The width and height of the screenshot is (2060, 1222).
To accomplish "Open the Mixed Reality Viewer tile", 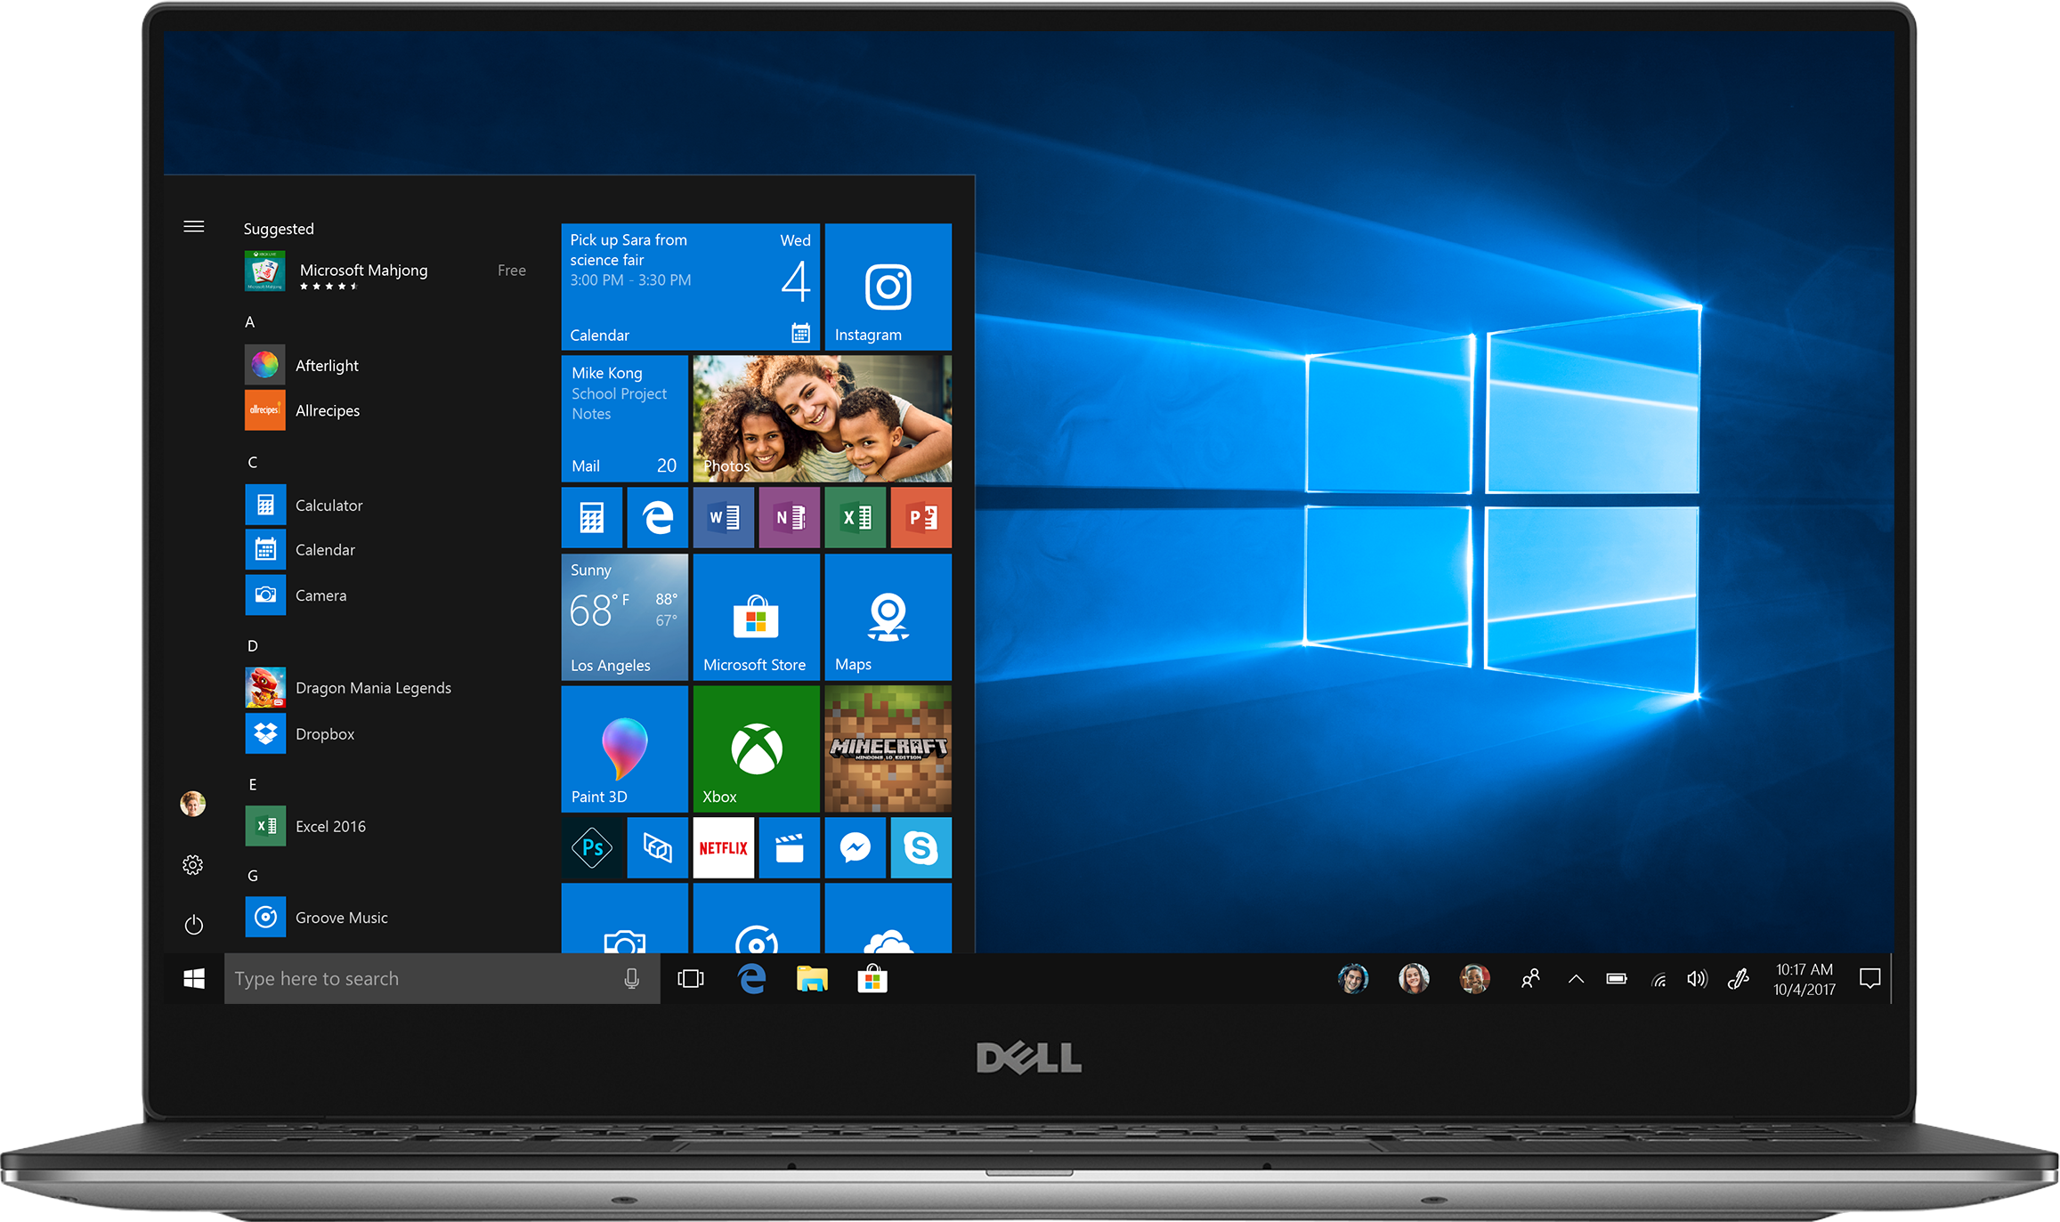I will [657, 847].
